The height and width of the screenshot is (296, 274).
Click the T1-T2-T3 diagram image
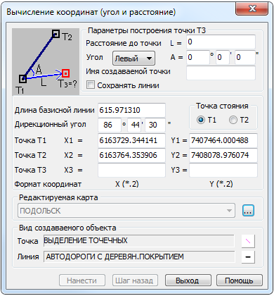pyautogui.click(x=46, y=62)
